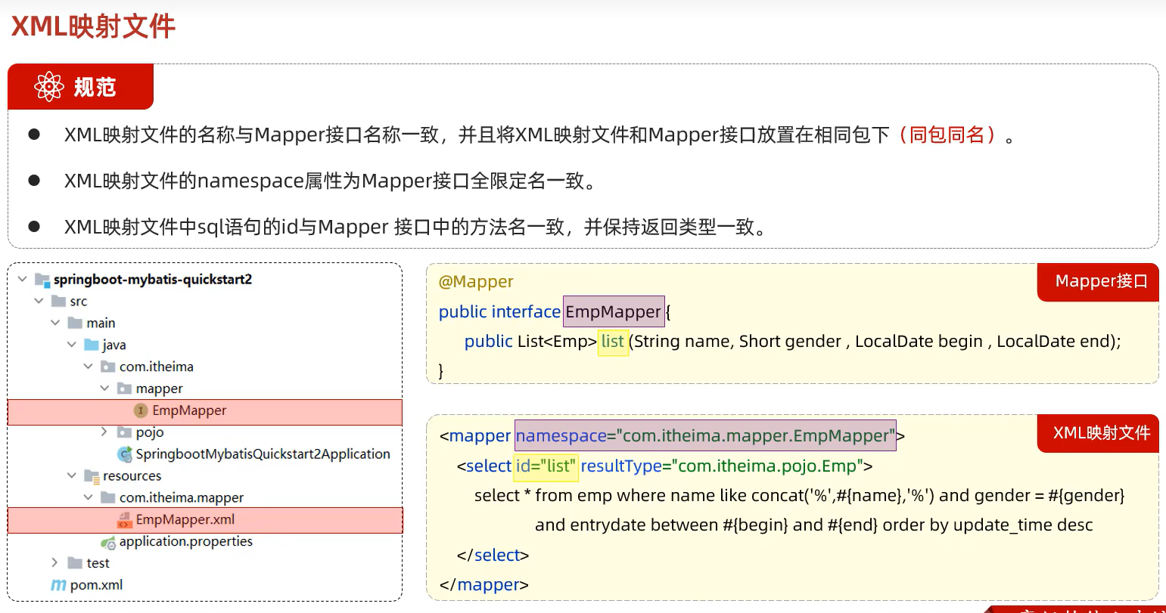Collapse the java folder chevron

coord(72,345)
